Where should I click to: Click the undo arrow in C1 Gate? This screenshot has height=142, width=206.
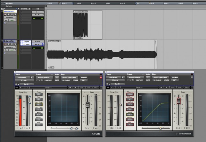[21, 87]
